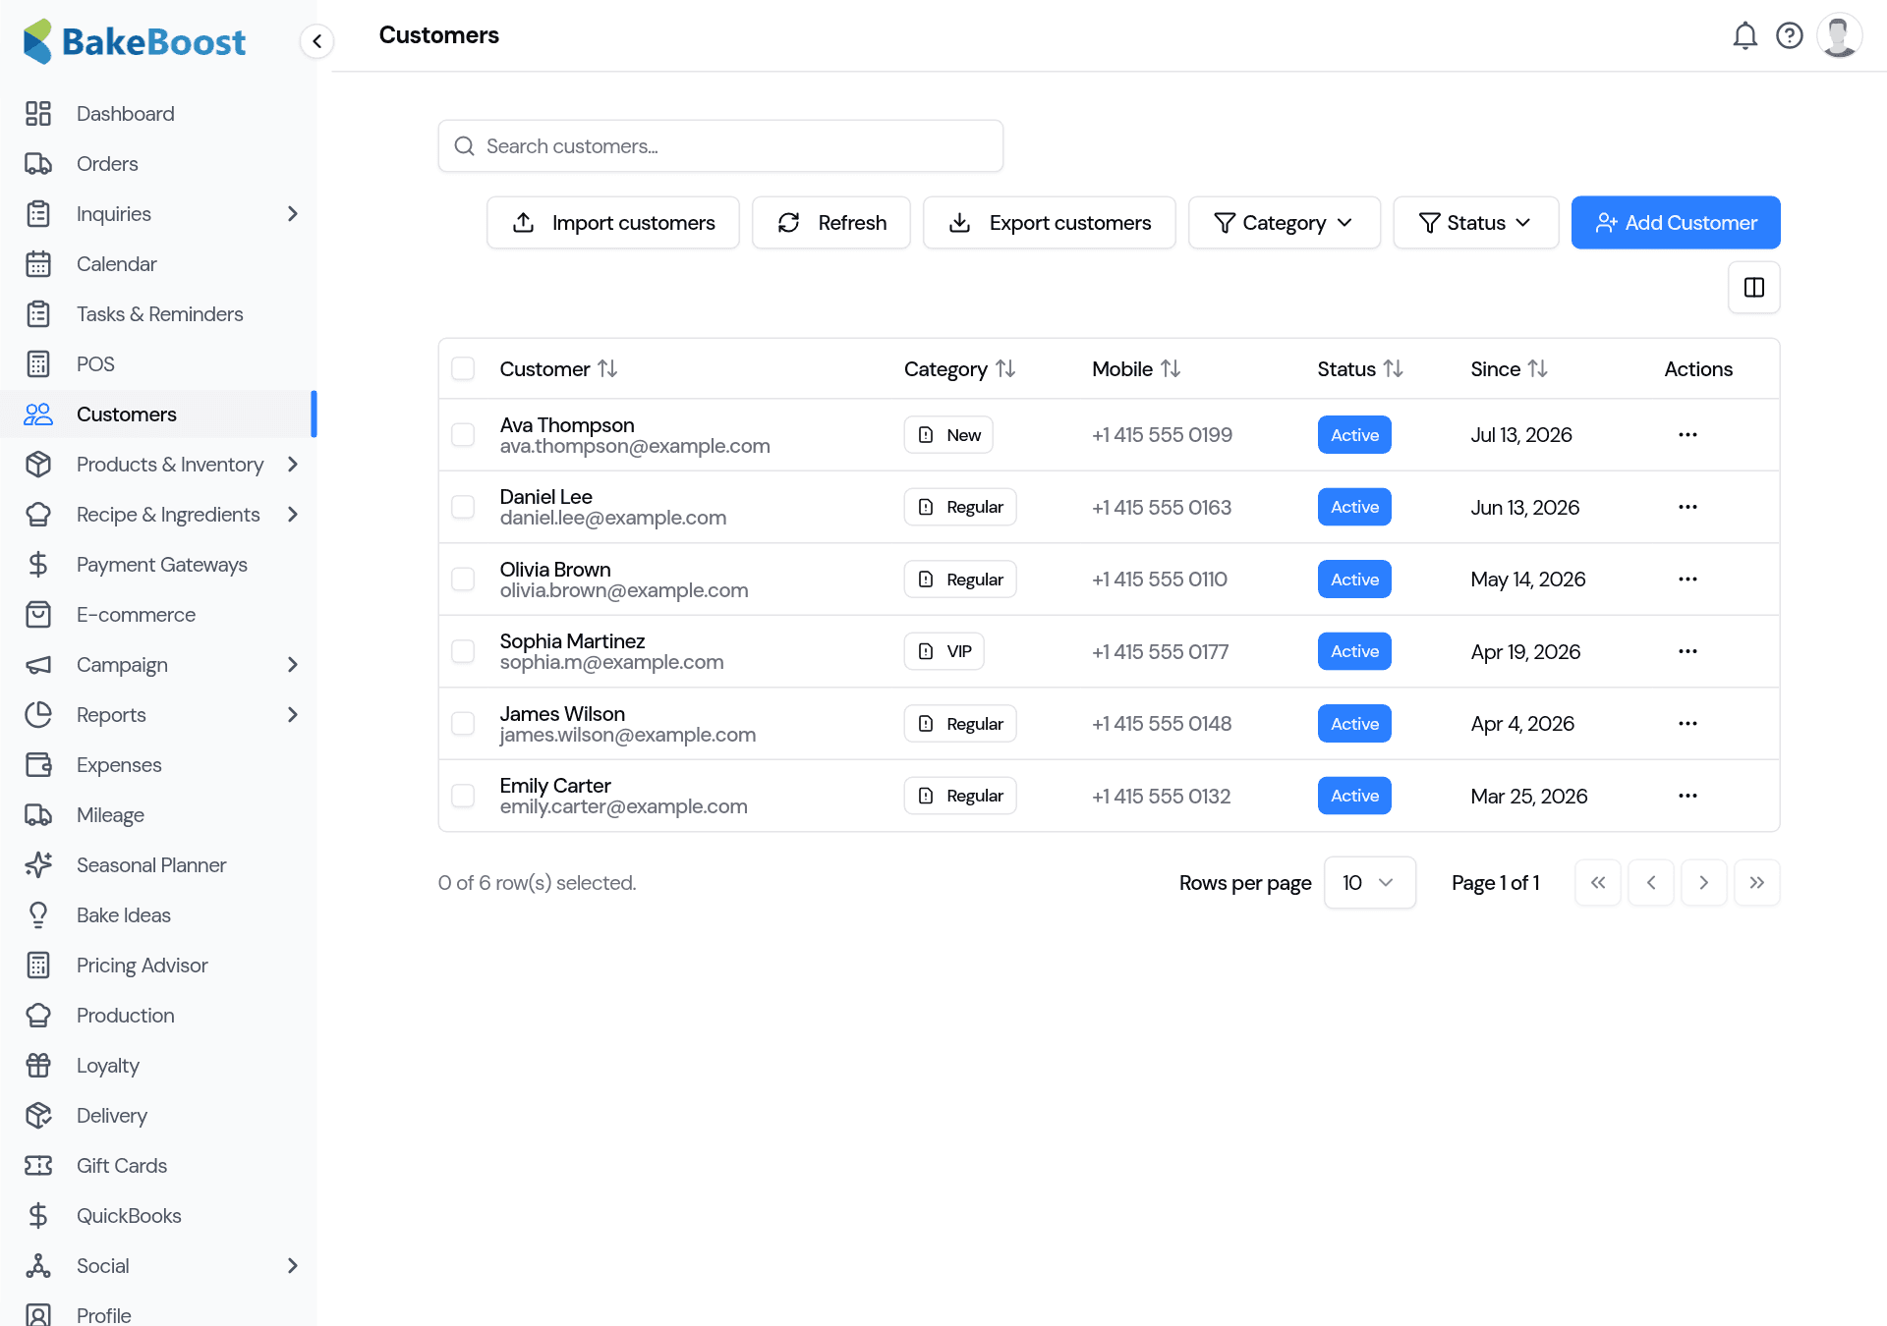Click the Loyalty gift icon
The image size is (1887, 1326).
pyautogui.click(x=38, y=1066)
